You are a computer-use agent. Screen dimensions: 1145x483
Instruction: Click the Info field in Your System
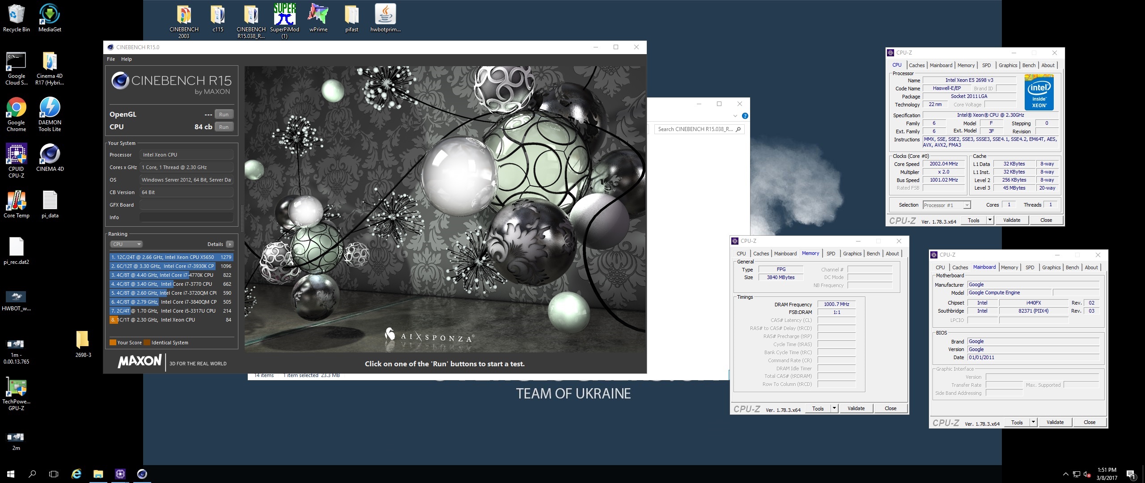pyautogui.click(x=187, y=217)
